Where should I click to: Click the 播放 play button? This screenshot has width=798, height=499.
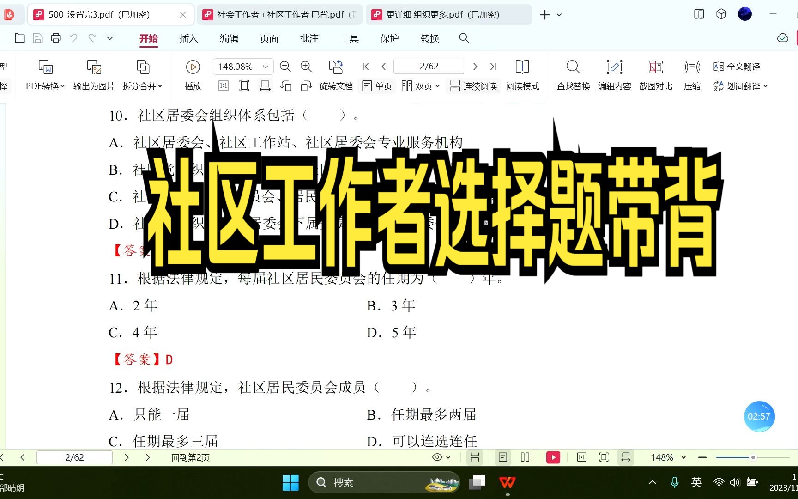193,75
